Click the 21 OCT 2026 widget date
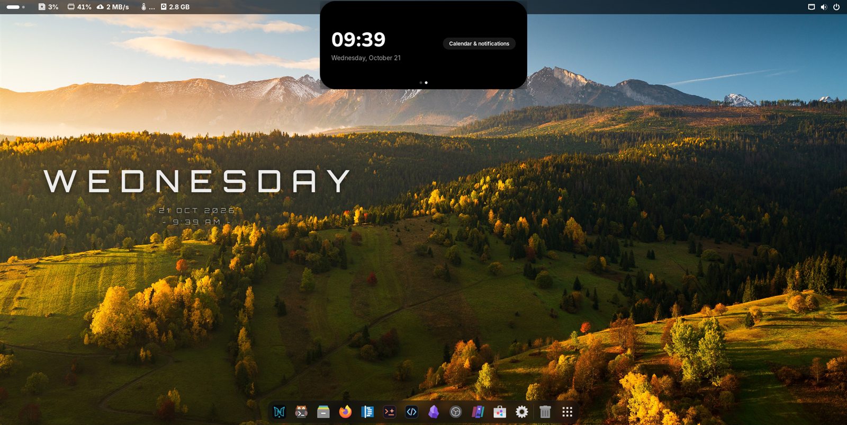847x425 pixels. coord(197,210)
